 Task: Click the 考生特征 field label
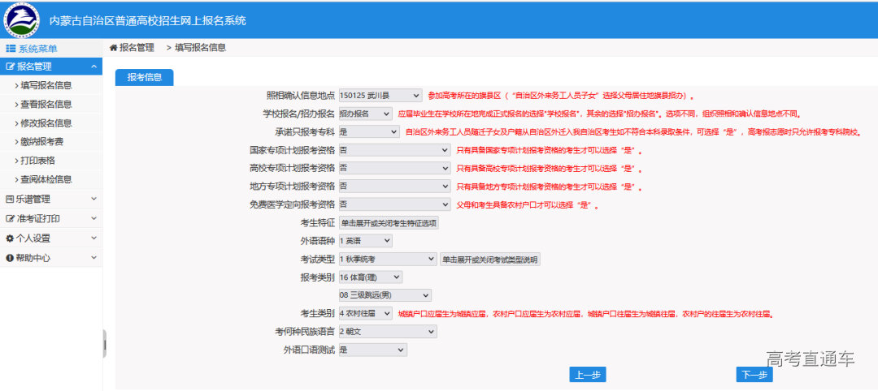pyautogui.click(x=318, y=223)
